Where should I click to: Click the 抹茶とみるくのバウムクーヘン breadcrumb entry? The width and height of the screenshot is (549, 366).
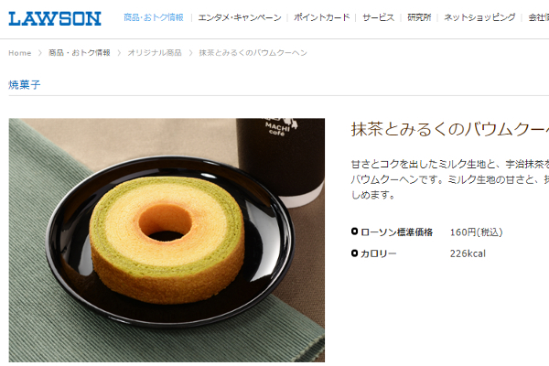coord(253,53)
